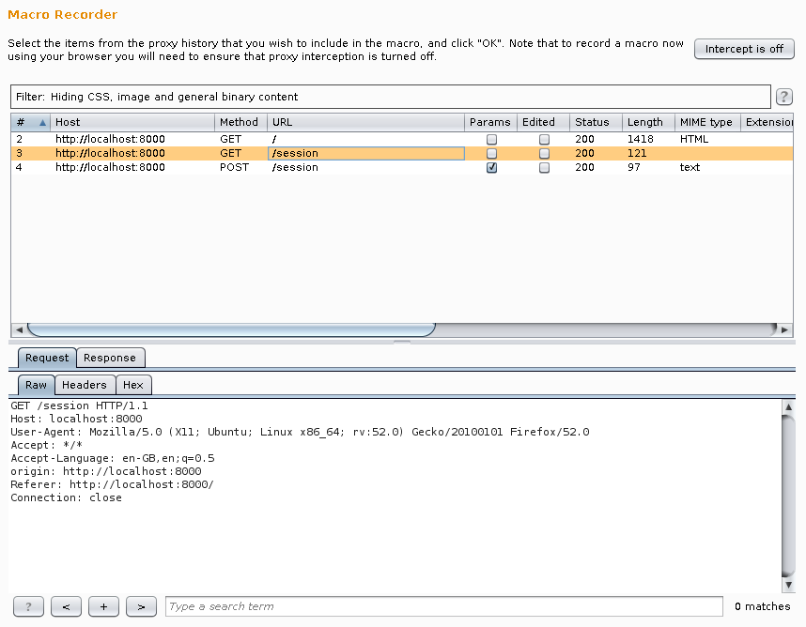Switch to the Request tab

tap(47, 358)
